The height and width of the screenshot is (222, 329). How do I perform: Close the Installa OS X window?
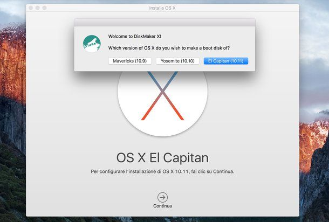click(31, 8)
